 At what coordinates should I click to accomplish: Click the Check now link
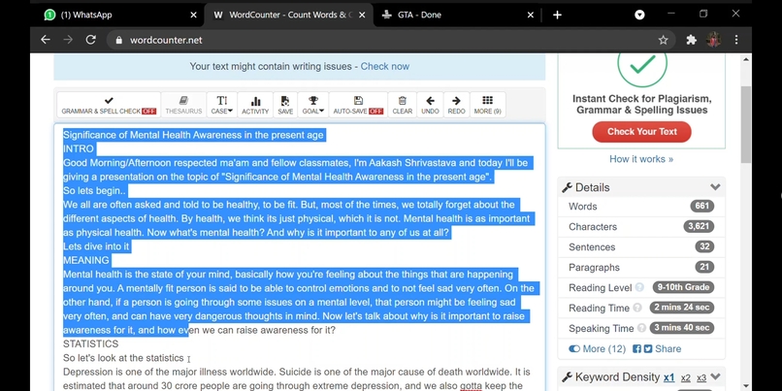tap(385, 66)
